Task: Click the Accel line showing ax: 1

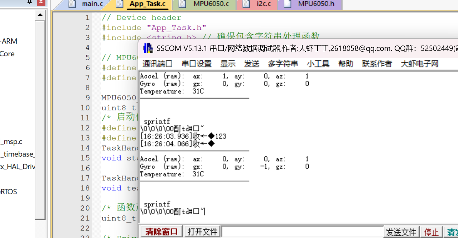Action: (x=225, y=76)
